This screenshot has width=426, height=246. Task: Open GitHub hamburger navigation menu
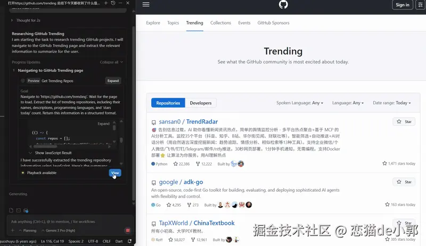pos(146,4)
